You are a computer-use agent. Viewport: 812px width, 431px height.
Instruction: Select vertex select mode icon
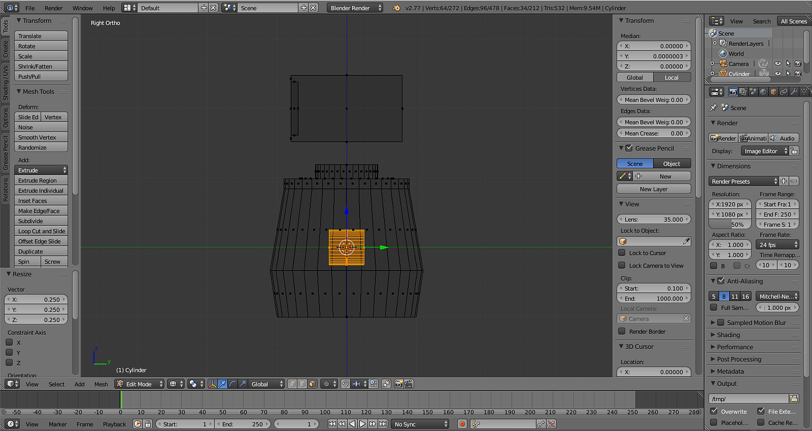291,384
